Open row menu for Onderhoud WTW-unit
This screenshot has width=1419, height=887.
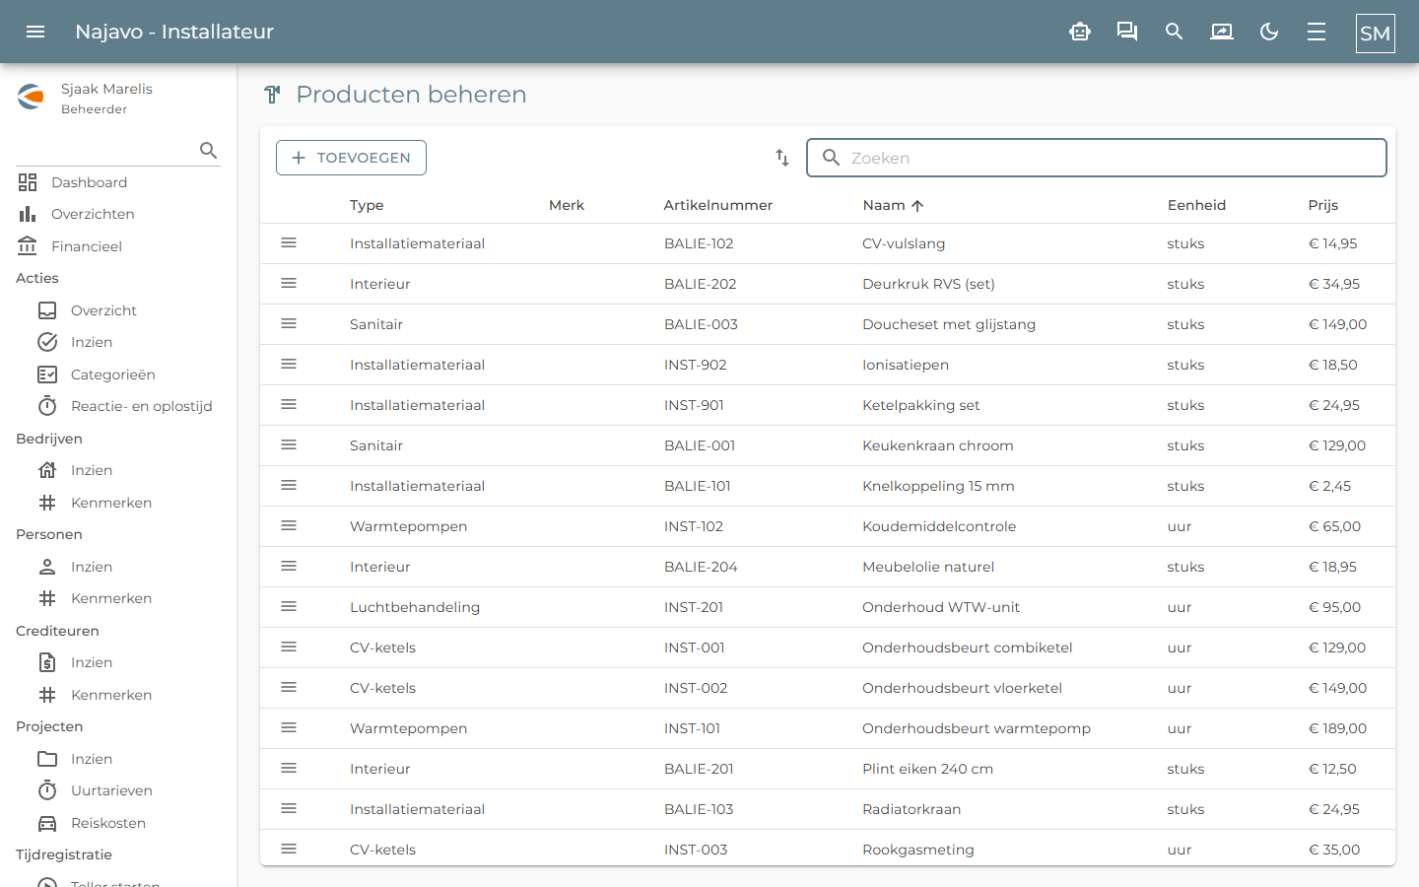tap(289, 606)
